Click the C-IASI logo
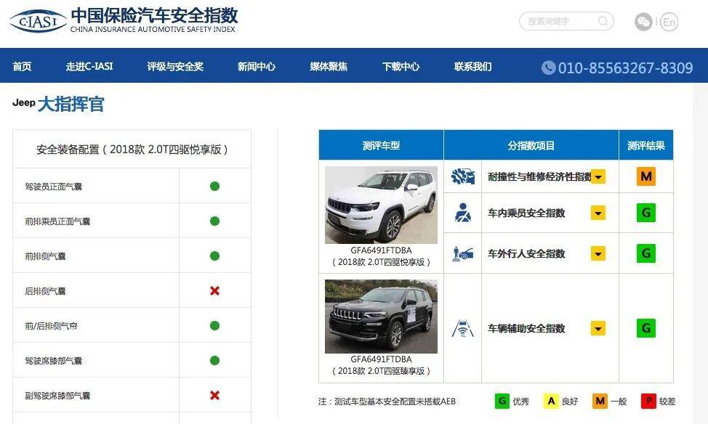The width and height of the screenshot is (708, 424). coord(38,21)
